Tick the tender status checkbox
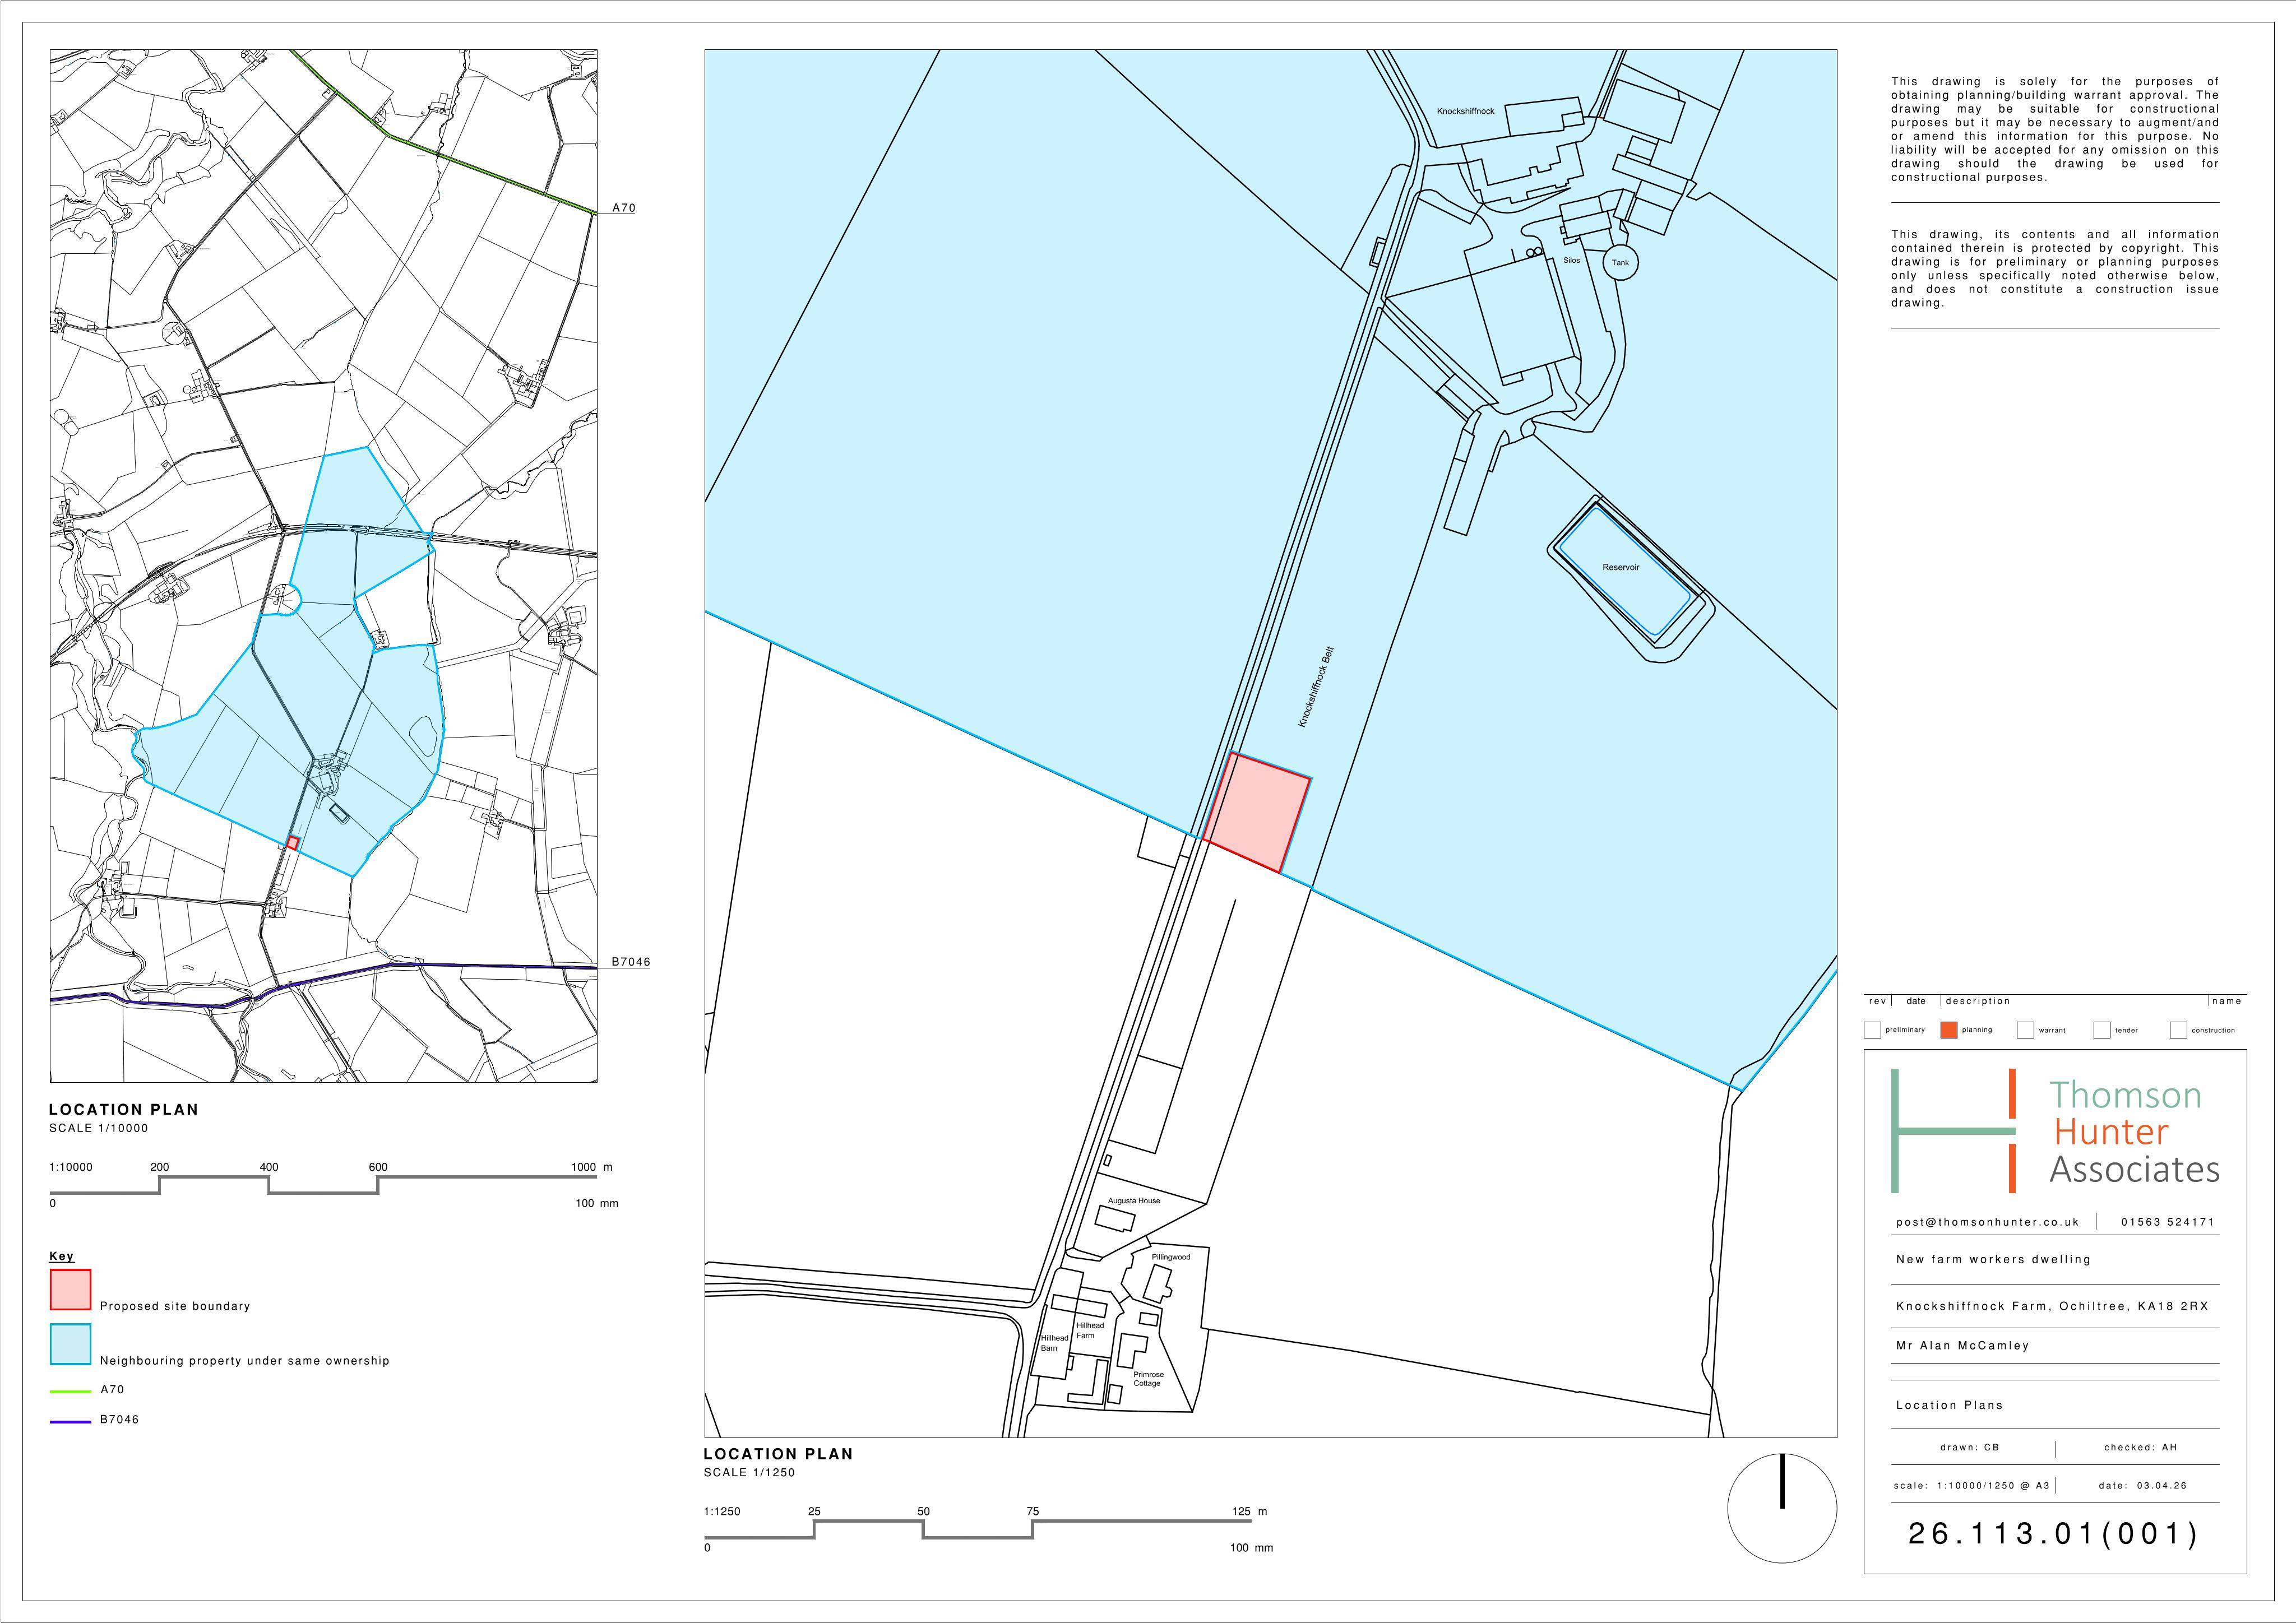Screen dimensions: 2296x1623 coord(2101,1030)
